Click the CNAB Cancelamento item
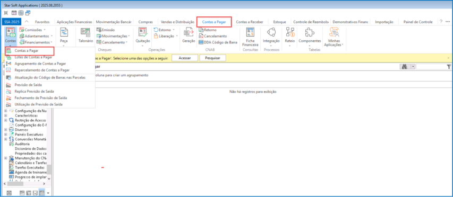Screen dimensions: 453x197 coord(213,37)
